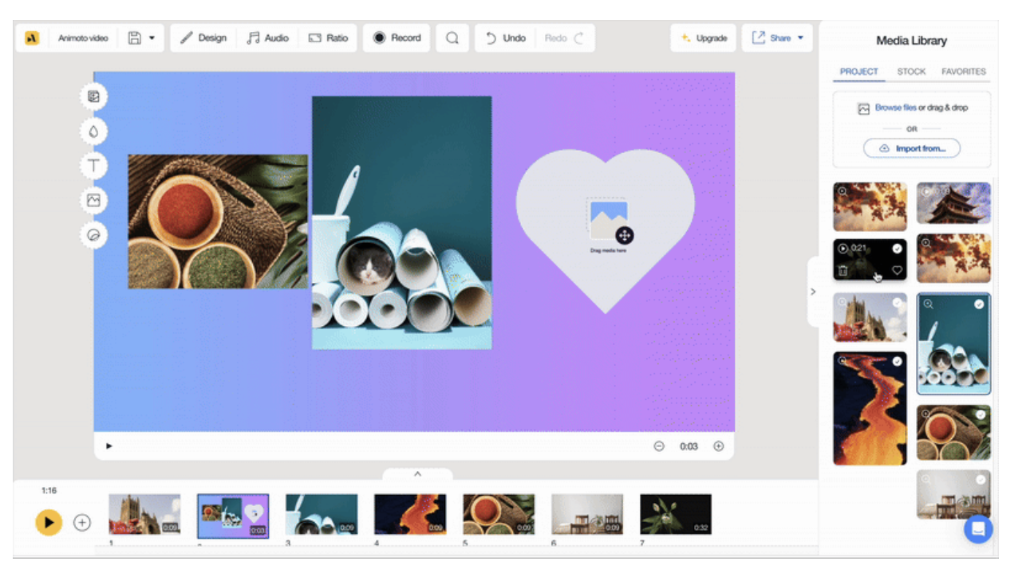Increase block duration with plus button
This screenshot has height=585, width=1026.
click(718, 446)
